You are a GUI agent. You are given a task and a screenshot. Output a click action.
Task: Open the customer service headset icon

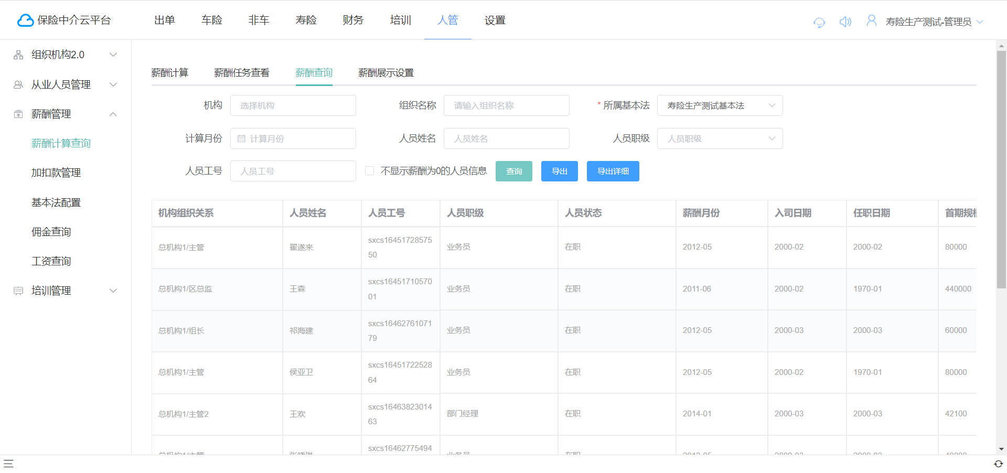819,22
